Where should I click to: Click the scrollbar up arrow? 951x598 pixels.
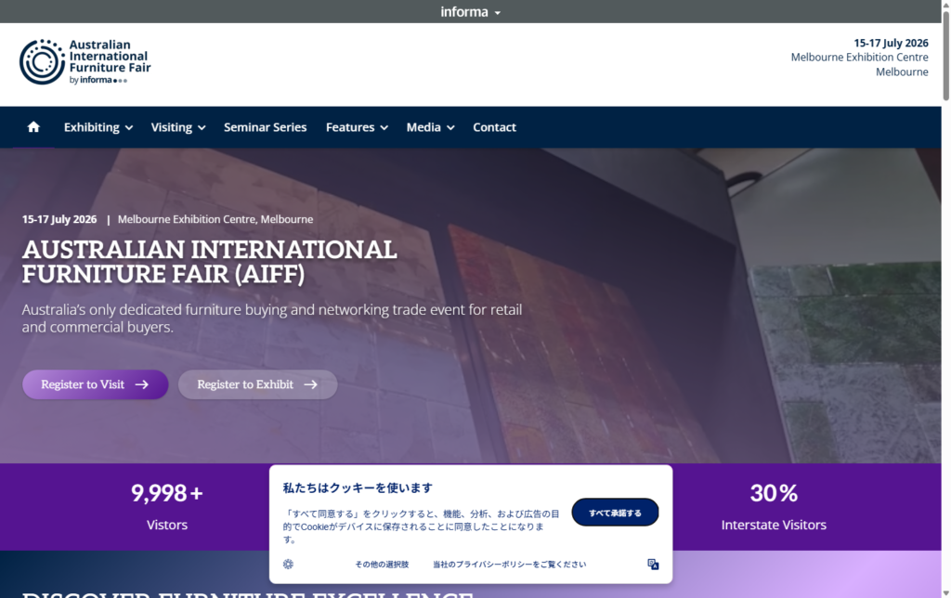click(x=944, y=6)
